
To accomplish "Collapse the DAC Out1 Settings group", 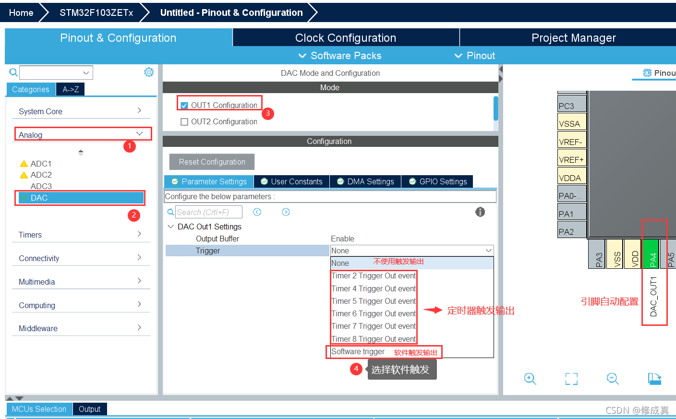I will [x=170, y=227].
